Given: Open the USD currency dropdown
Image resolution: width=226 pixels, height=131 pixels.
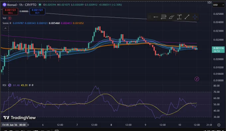Looking at the screenshot, I should [x=218, y=5].
